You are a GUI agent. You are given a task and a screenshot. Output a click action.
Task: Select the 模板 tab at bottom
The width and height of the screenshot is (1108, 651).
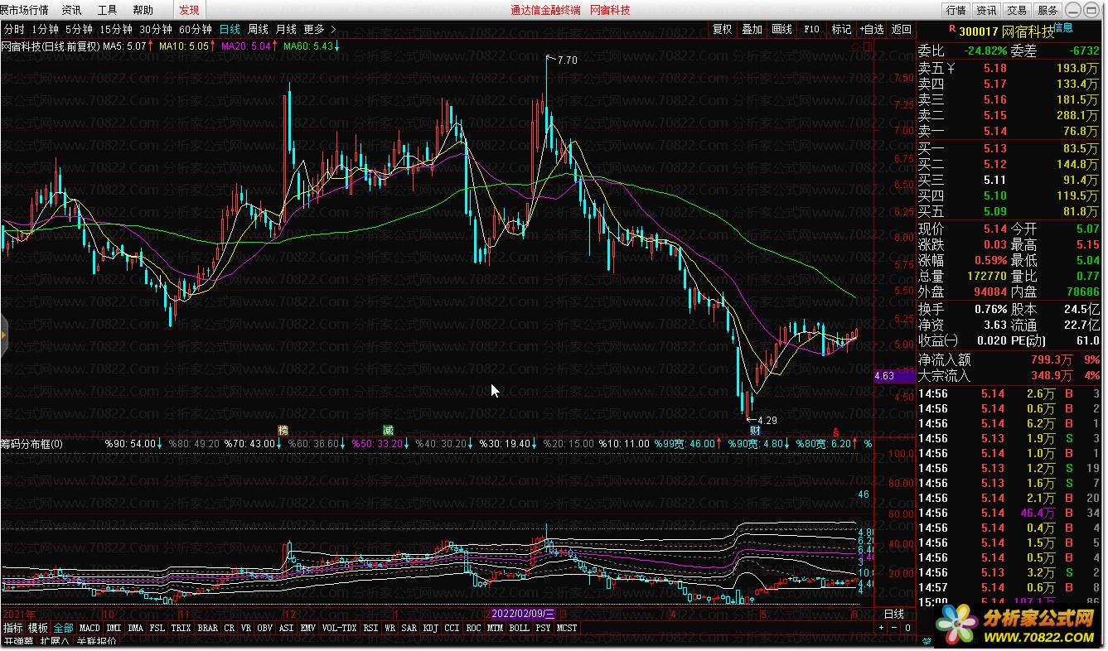(x=38, y=628)
